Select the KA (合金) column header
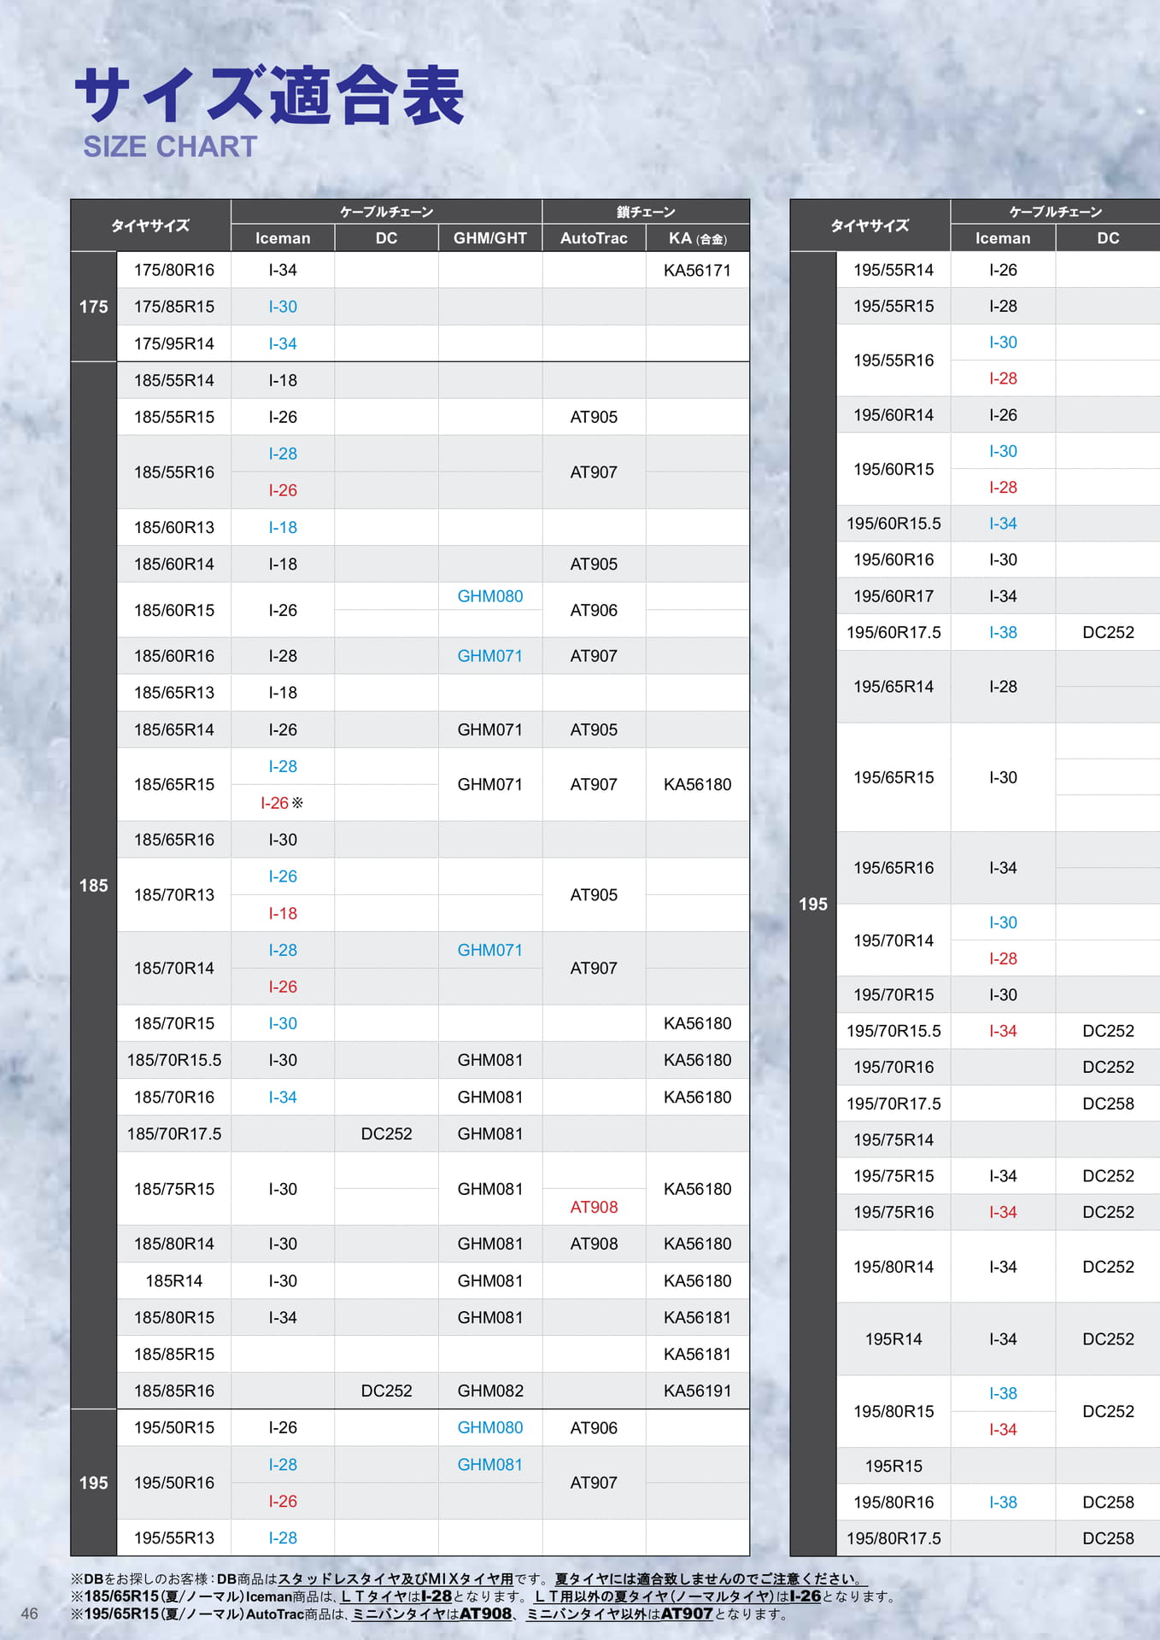1160x1640 pixels. (698, 238)
